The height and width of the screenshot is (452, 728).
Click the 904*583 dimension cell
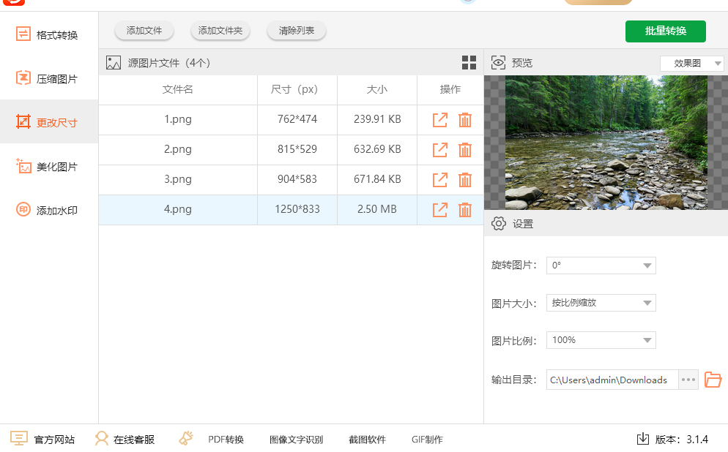[297, 179]
